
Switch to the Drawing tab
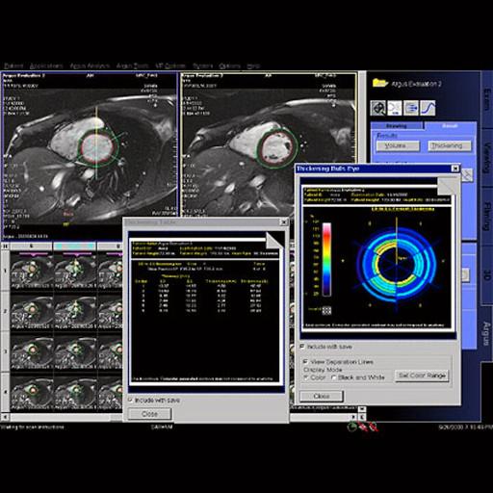tap(397, 126)
